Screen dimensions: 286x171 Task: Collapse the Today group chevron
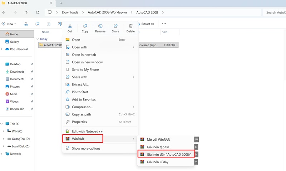click(x=38, y=39)
